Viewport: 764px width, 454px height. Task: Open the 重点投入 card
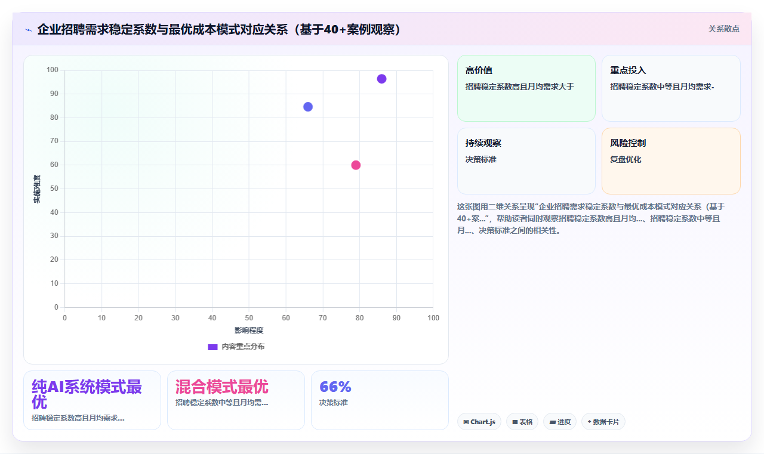point(671,88)
